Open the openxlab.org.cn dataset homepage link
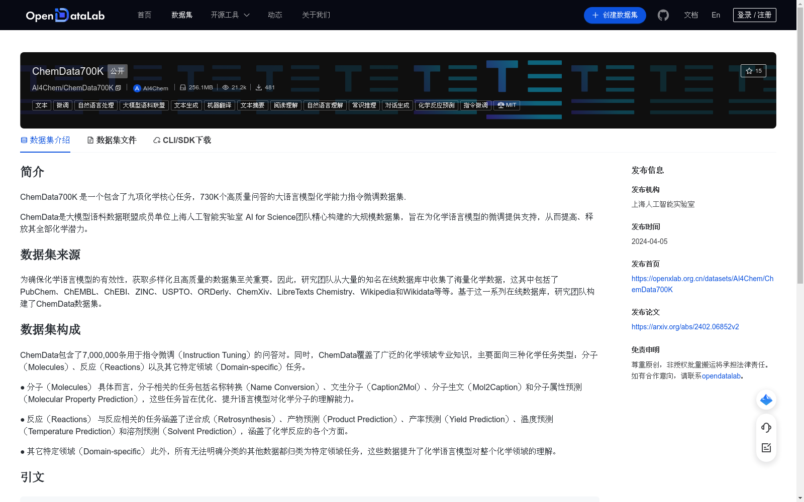The height and width of the screenshot is (502, 804). click(702, 284)
